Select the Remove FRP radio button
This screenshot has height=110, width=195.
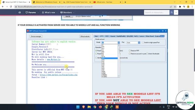tap(130, 51)
